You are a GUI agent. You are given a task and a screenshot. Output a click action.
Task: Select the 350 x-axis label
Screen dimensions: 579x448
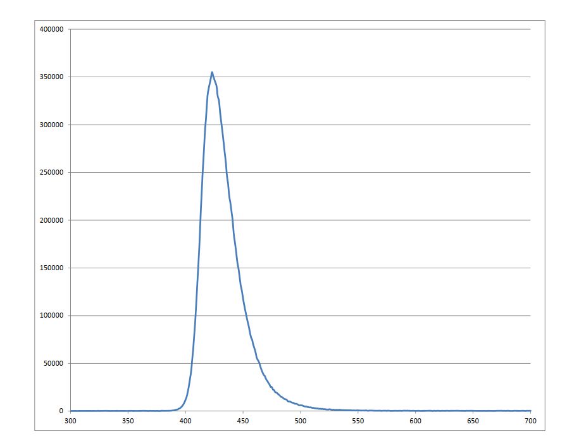coord(128,421)
